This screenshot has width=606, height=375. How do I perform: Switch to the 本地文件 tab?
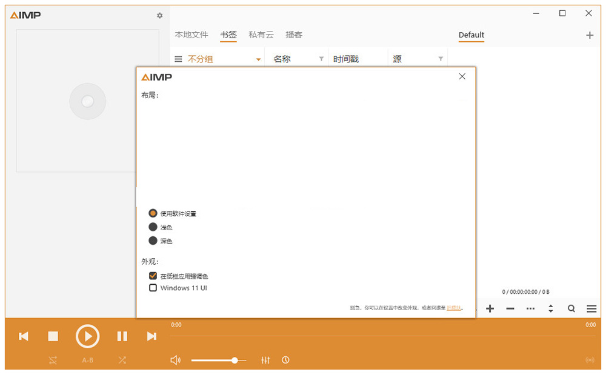(x=191, y=35)
